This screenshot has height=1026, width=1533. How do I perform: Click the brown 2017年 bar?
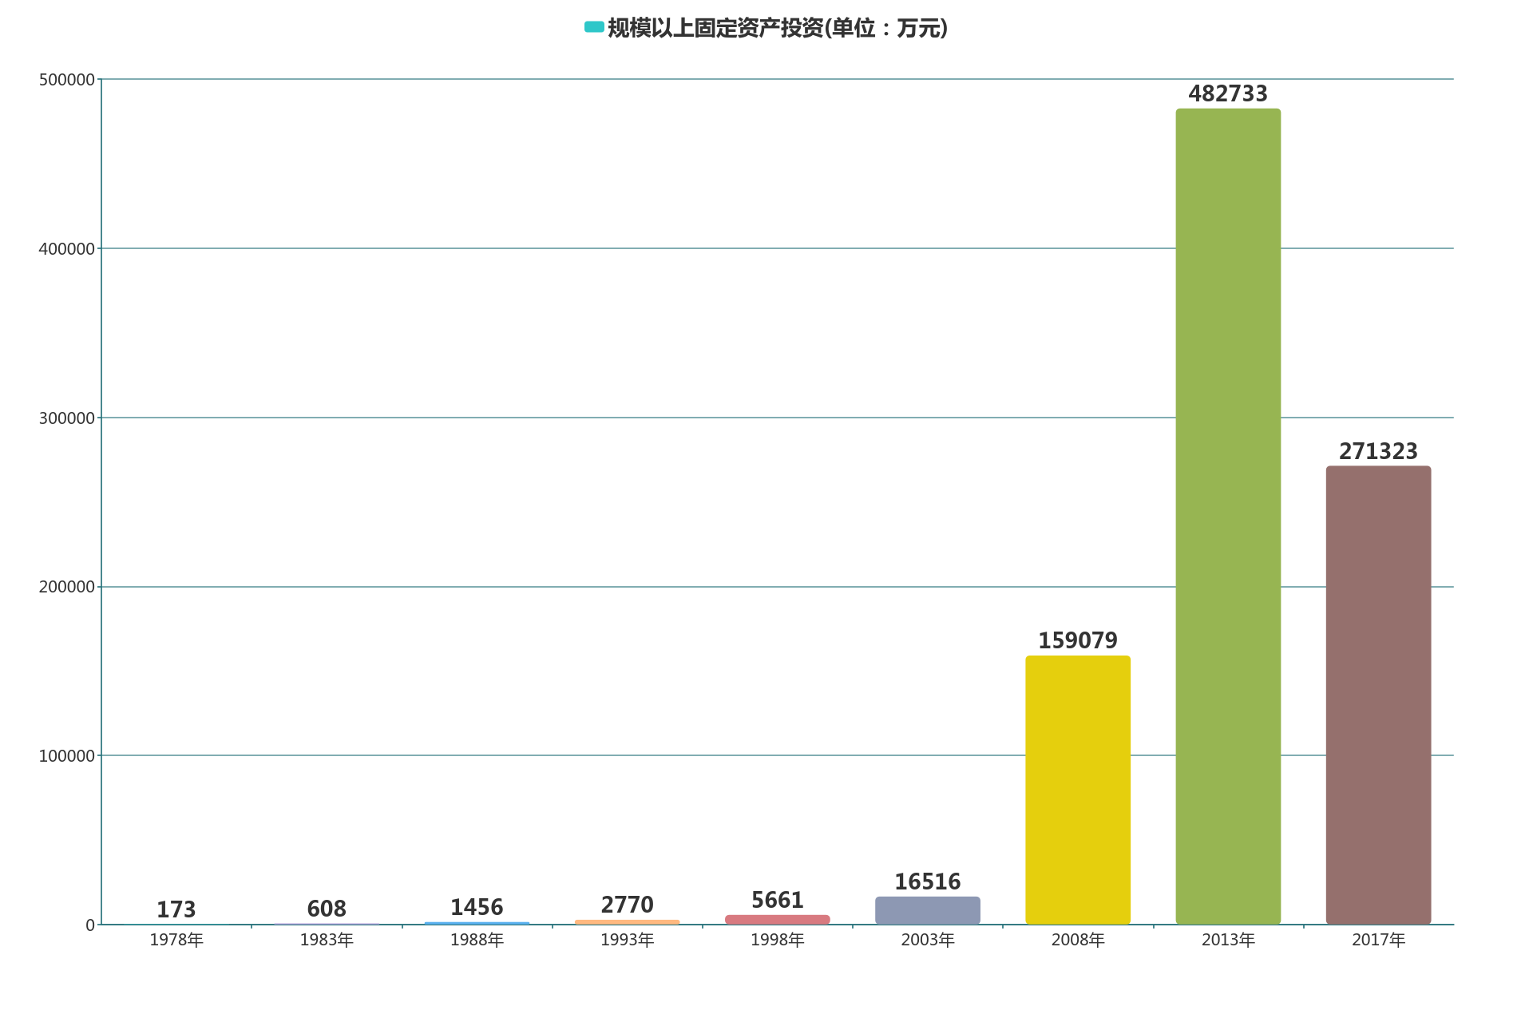coord(1377,695)
